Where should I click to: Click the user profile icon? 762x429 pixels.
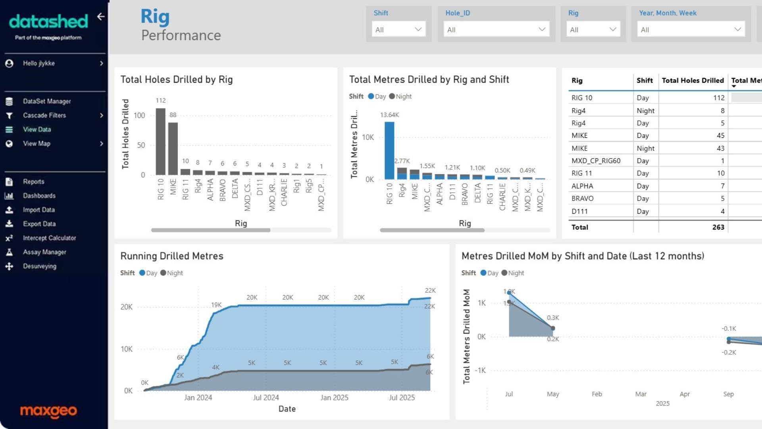tap(10, 64)
